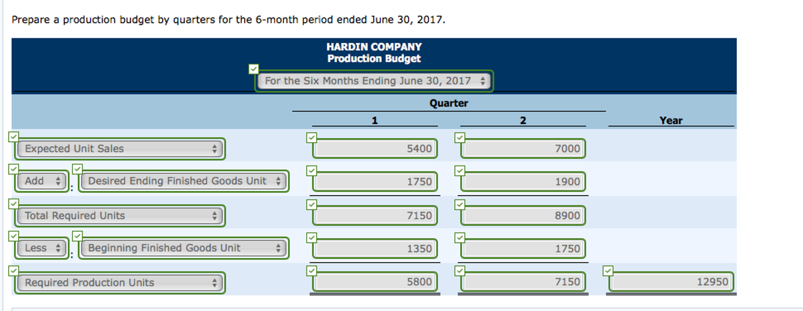
Task: Open Beginning Finished Goods Unit dropdown
Action: click(x=184, y=248)
